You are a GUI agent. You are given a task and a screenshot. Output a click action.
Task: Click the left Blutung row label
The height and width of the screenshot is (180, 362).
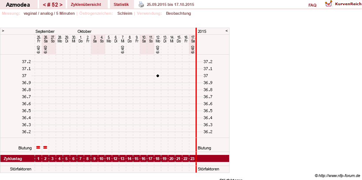(25, 148)
